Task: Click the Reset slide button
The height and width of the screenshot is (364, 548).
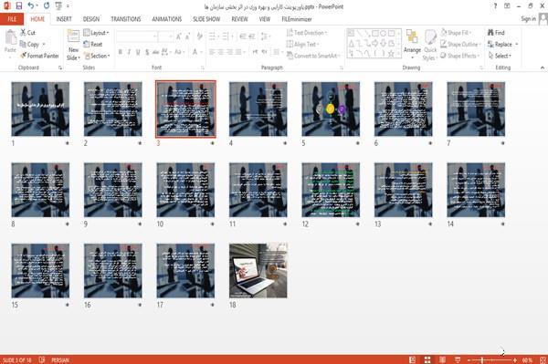Action: point(93,45)
